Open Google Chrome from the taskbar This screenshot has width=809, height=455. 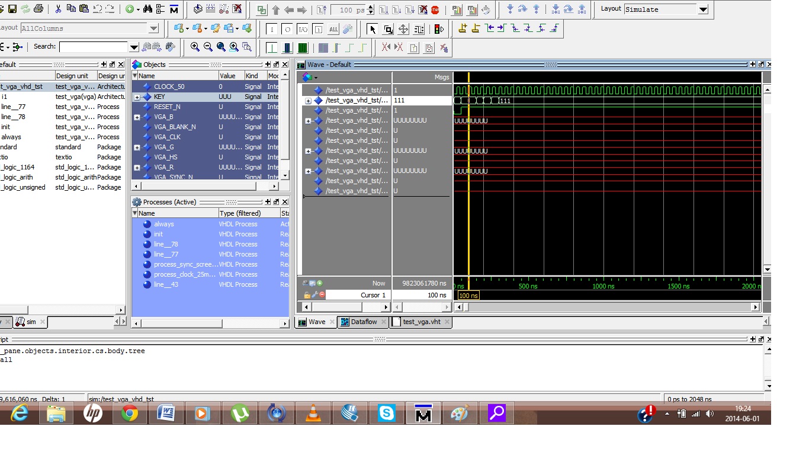point(130,413)
